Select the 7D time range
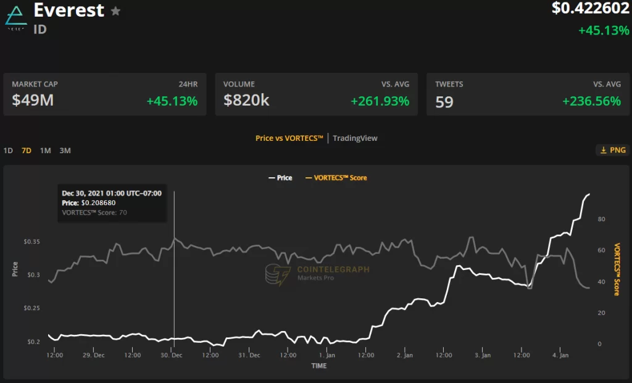632x383 pixels. 27,150
